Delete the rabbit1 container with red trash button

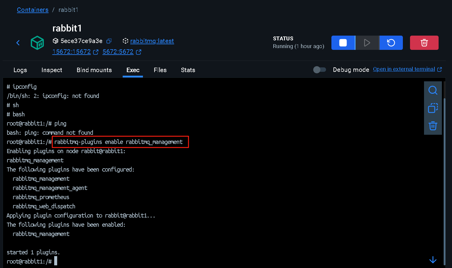(x=424, y=43)
